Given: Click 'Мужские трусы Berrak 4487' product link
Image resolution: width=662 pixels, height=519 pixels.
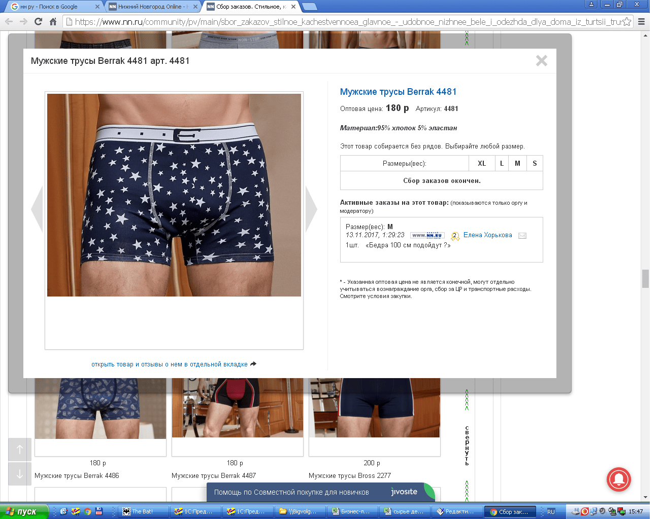Looking at the screenshot, I should coord(214,475).
